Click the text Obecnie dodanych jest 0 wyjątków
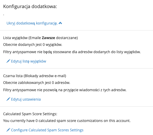This screenshot has height=135, width=153. (33, 45)
